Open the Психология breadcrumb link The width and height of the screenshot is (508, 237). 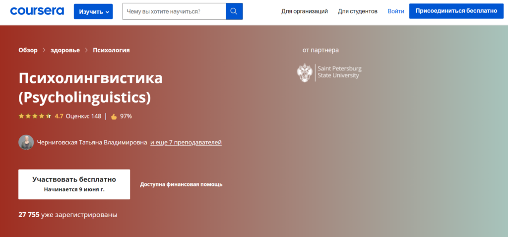pyautogui.click(x=111, y=50)
